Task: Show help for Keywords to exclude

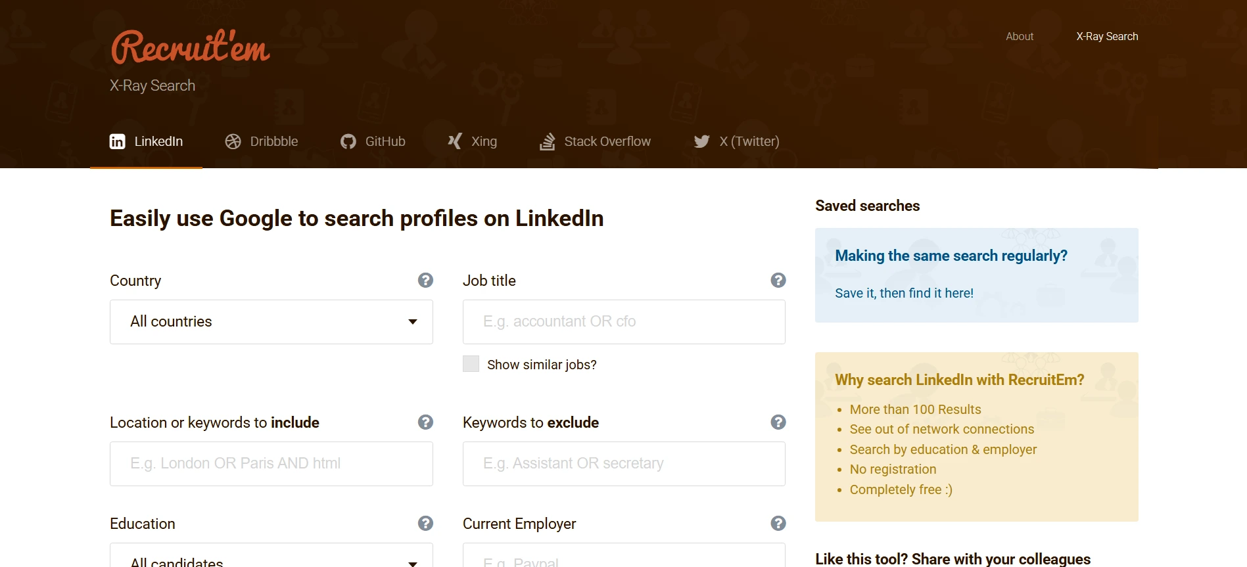Action: click(x=778, y=422)
